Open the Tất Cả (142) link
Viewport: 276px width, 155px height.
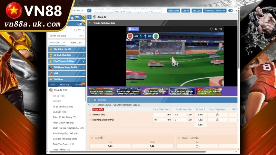point(59,96)
